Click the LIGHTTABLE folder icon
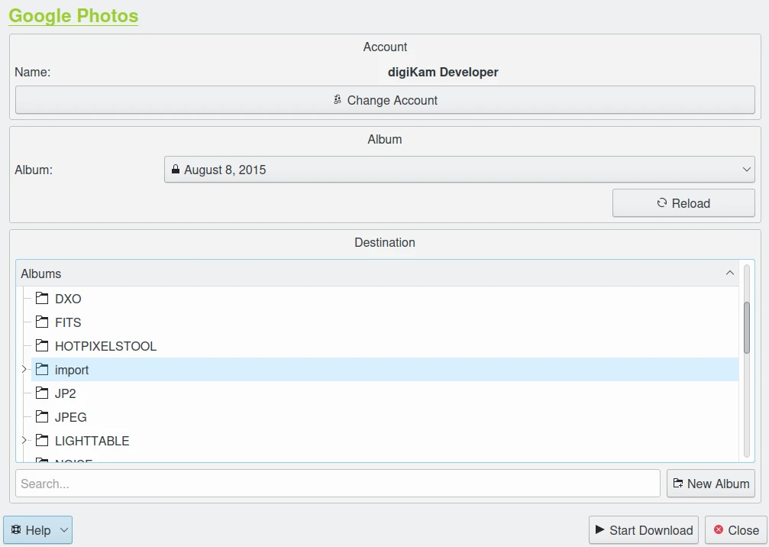The height and width of the screenshot is (547, 769). 42,441
